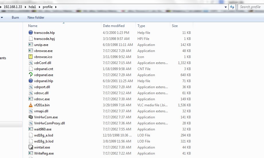264x158 pixels.
Task: Click the vbrowse.ico icon file
Action: pos(31,57)
